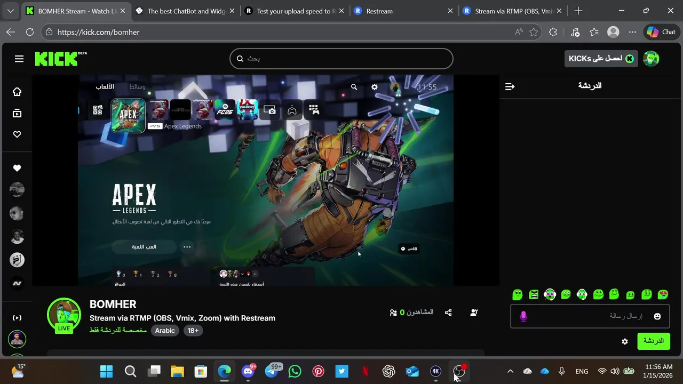Open Edge settings and more menu
Viewport: 683px width, 384px height.
pyautogui.click(x=632, y=32)
